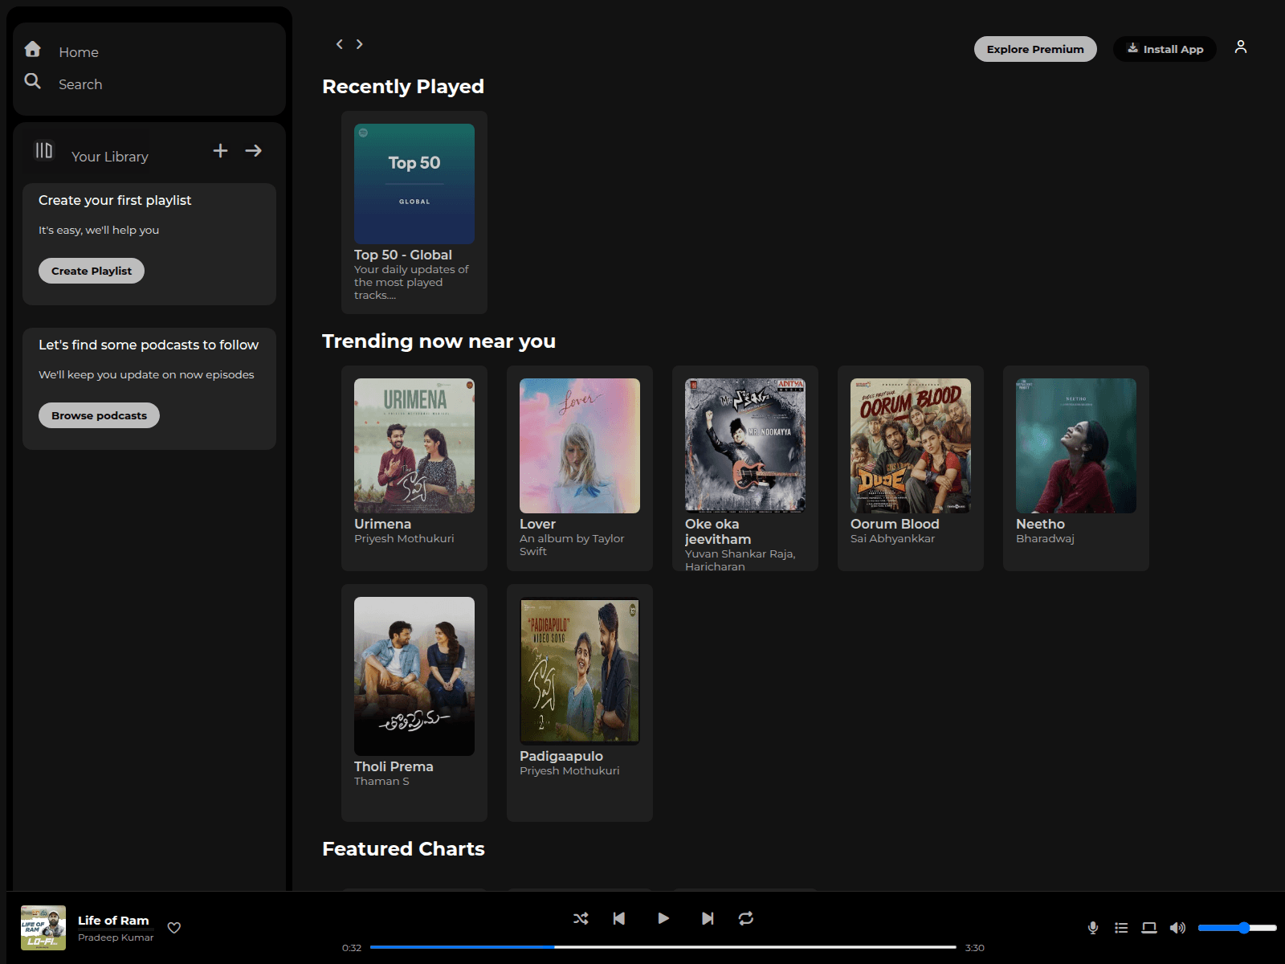Click Pradeep Kumar artist name

116,937
